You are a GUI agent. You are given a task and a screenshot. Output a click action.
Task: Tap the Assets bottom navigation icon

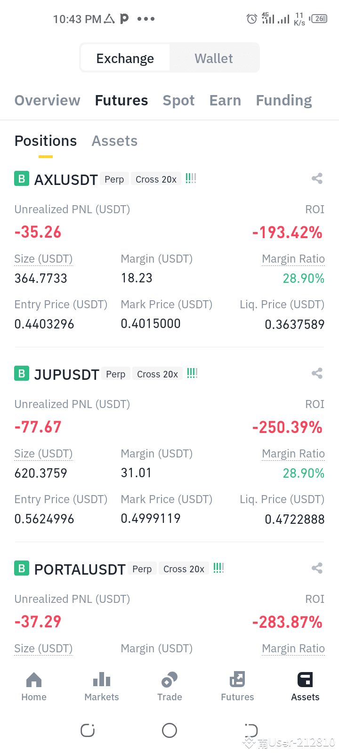(305, 680)
